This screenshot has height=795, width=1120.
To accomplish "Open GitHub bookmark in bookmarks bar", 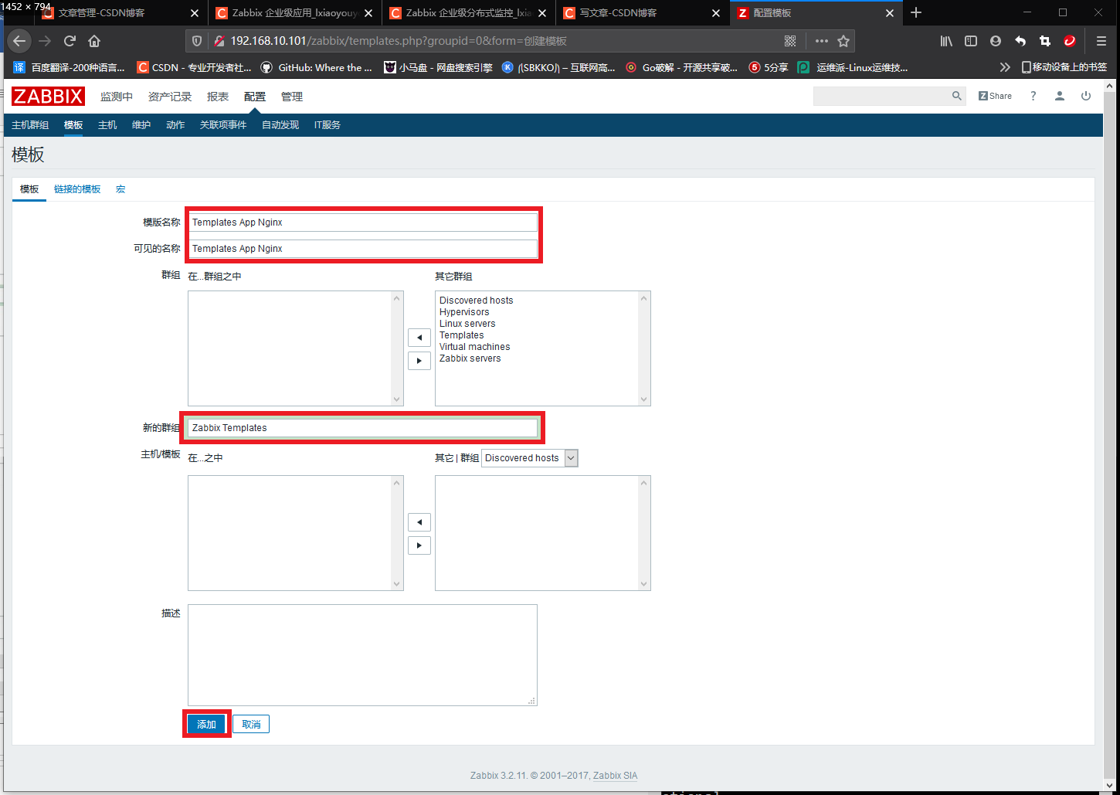I will [317, 67].
